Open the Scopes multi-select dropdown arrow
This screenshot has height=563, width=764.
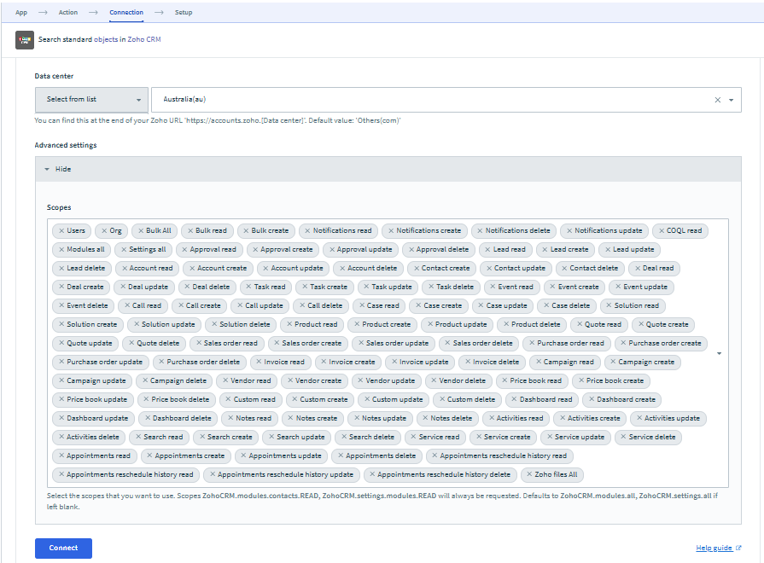click(719, 353)
